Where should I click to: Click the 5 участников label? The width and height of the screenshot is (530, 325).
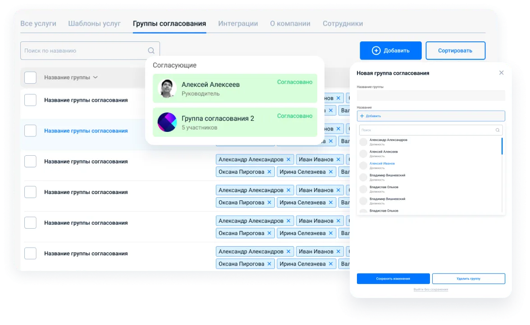click(x=199, y=127)
